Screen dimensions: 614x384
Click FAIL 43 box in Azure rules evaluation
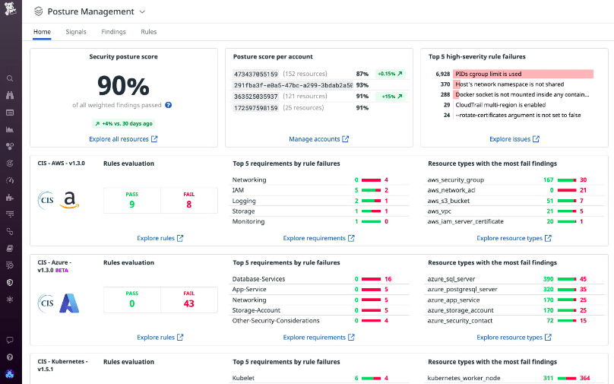click(189, 300)
